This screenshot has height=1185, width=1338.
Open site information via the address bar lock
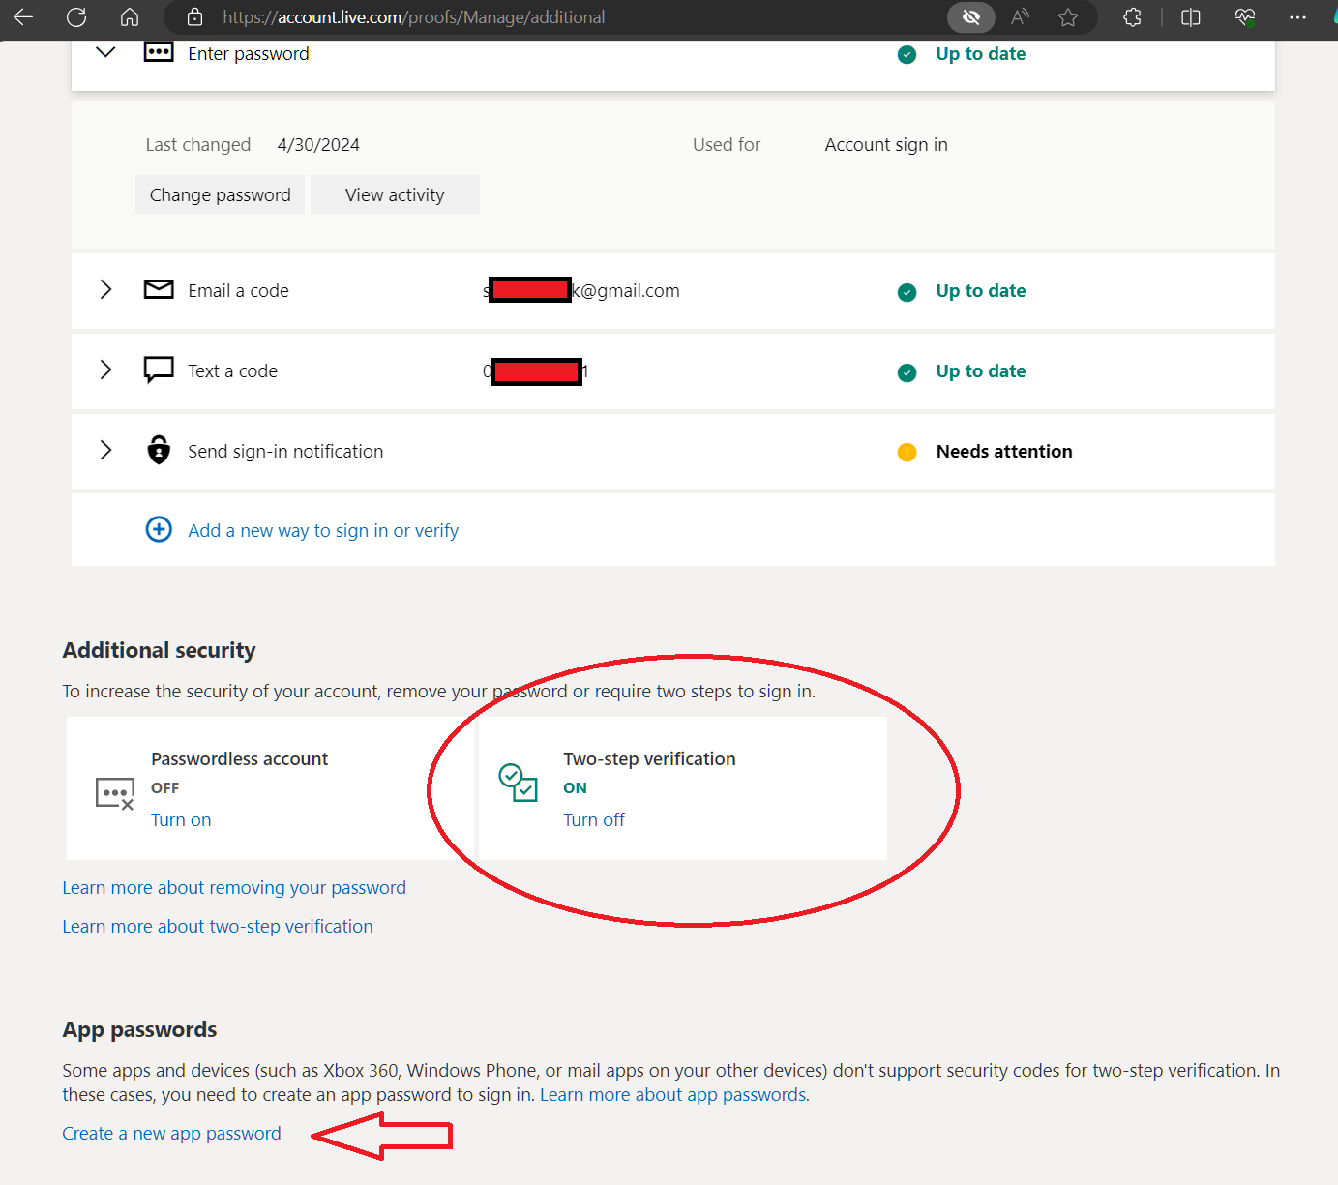tap(194, 16)
